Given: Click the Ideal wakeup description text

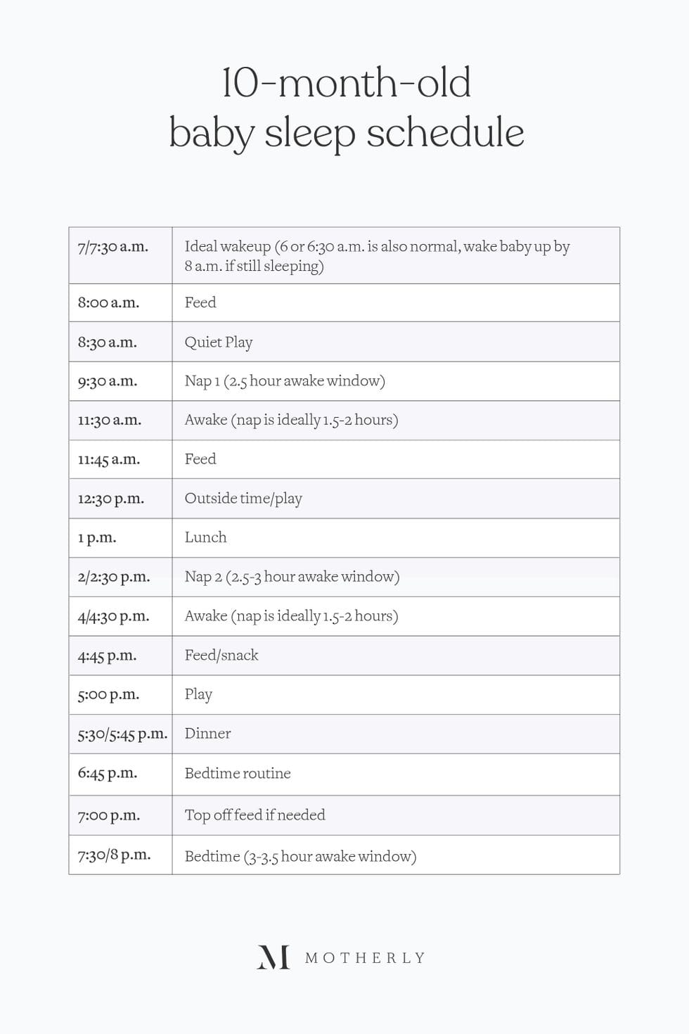Looking at the screenshot, I should pyautogui.click(x=377, y=256).
